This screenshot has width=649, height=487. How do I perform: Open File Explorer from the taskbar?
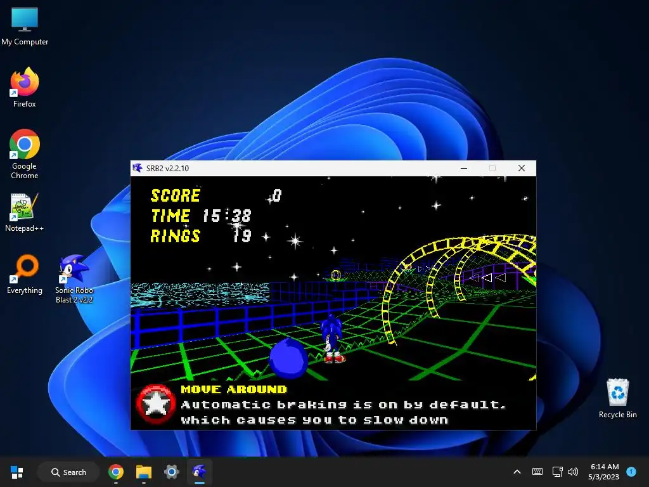pyautogui.click(x=144, y=472)
